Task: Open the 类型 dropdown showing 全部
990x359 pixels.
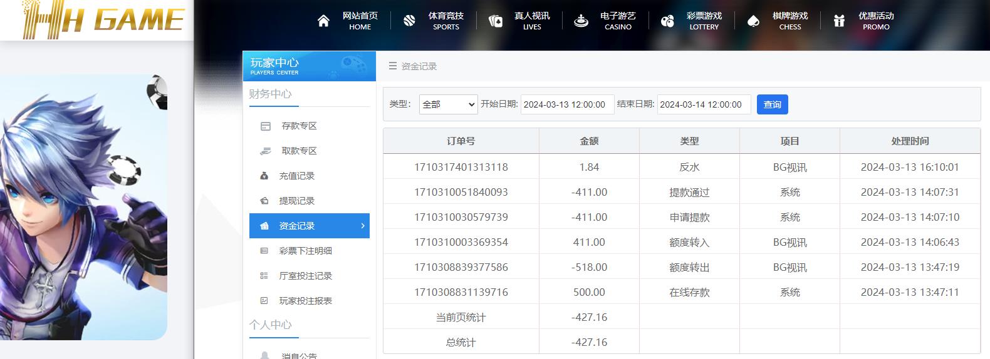Action: click(448, 104)
